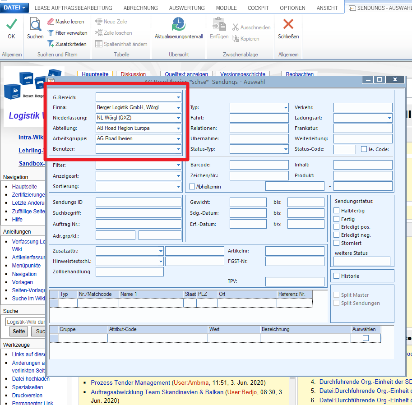Click the Zusatzkriterien filter icon
The width and height of the screenshot is (412, 405).
pyautogui.click(x=50, y=44)
